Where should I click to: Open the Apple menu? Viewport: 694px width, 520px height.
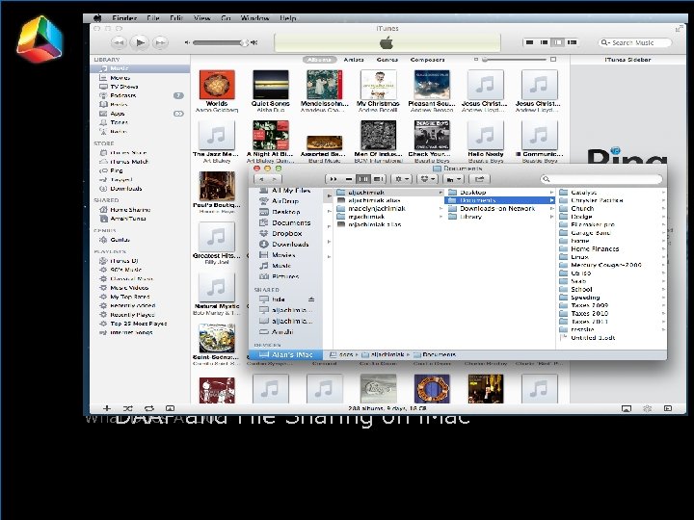point(97,18)
